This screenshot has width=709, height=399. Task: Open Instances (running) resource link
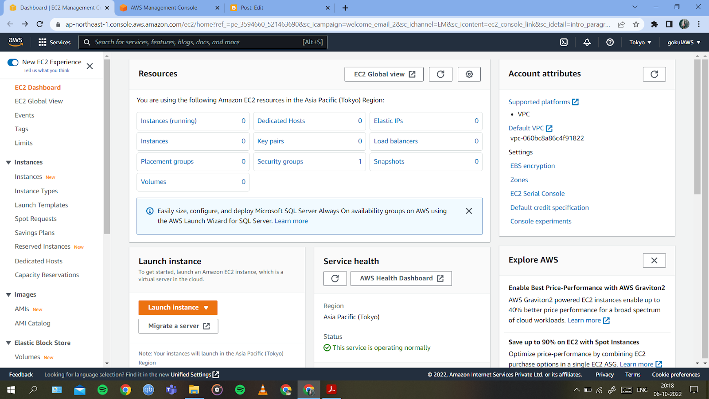coord(169,121)
